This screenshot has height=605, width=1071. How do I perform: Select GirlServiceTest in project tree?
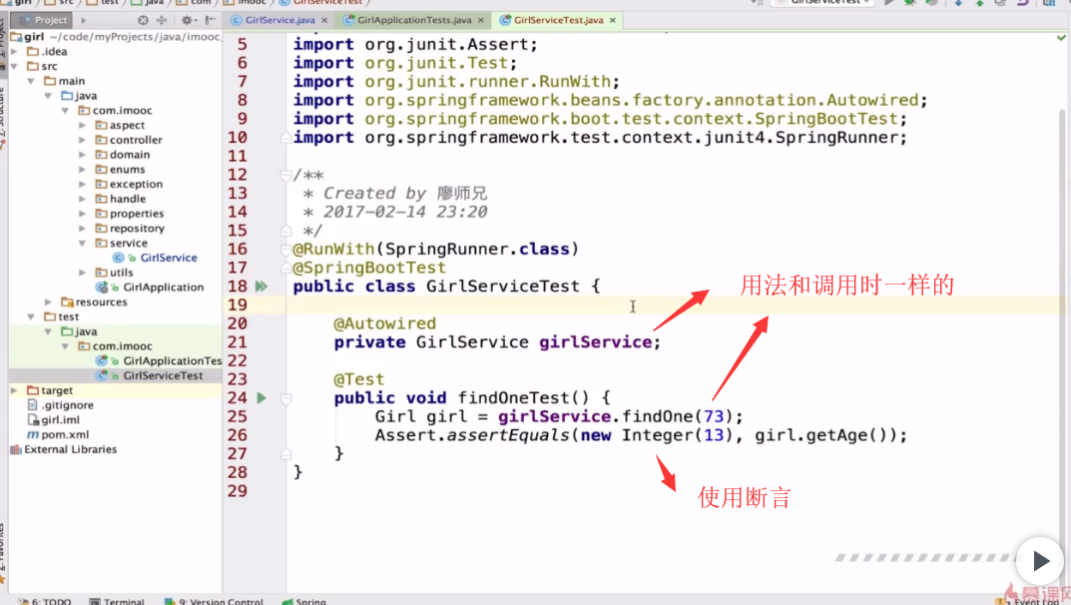point(163,375)
